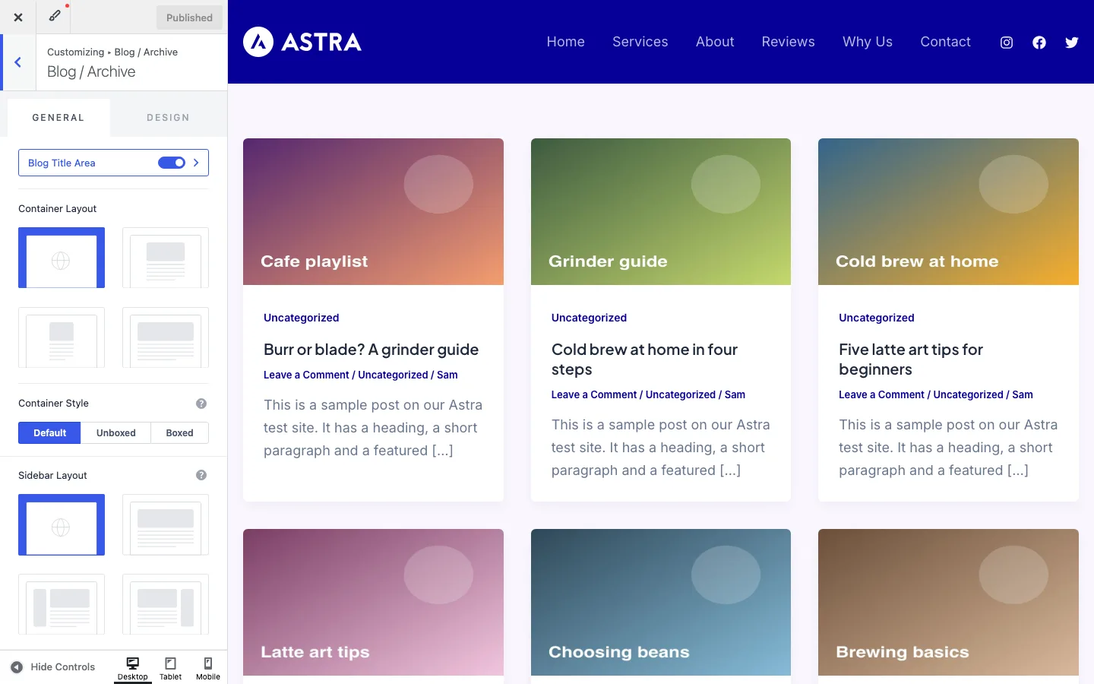Viewport: 1094px width, 684px height.
Task: Open 'Burr or blade? A grinder guide' post
Action: pyautogui.click(x=372, y=350)
